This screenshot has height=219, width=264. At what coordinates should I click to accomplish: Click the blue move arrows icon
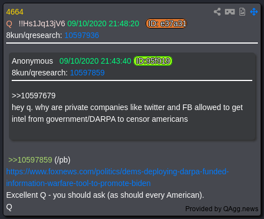(x=254, y=12)
